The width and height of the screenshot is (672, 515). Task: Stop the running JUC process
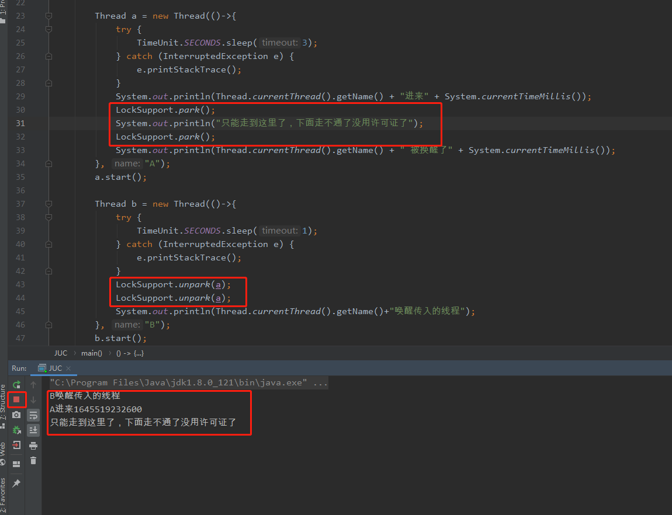coord(16,399)
